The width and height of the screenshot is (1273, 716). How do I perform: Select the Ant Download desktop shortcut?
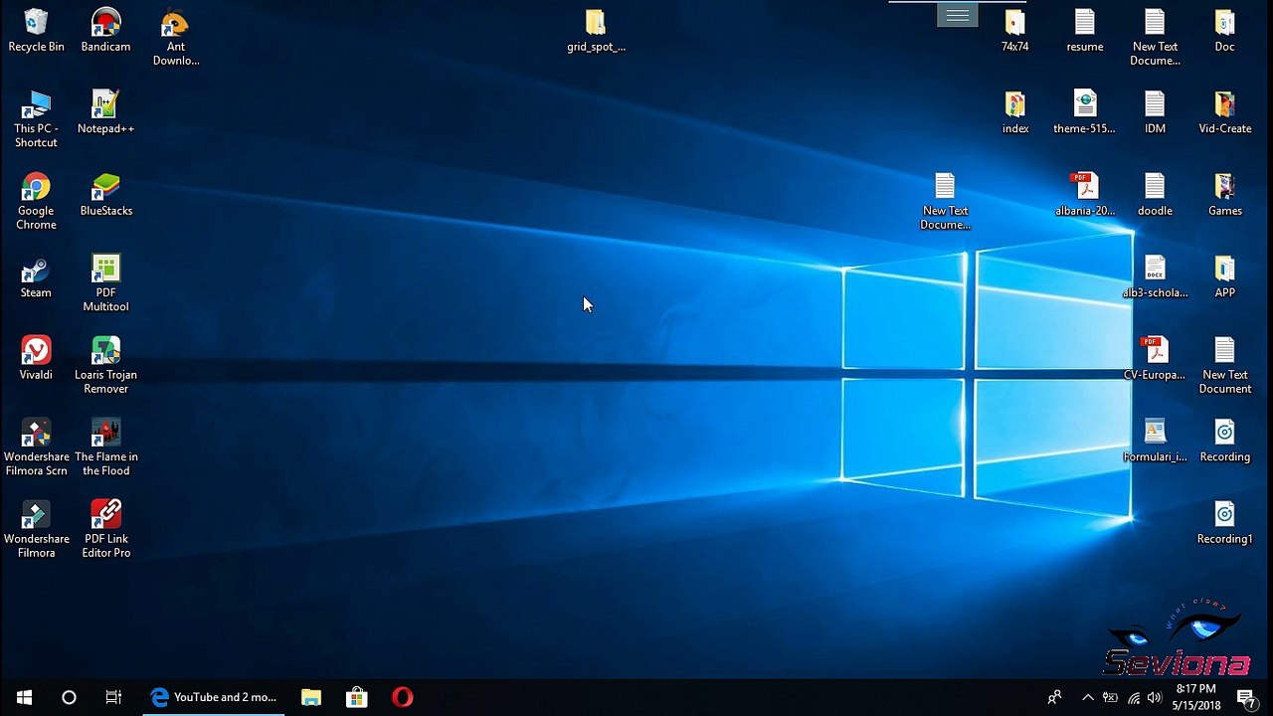coord(176,38)
